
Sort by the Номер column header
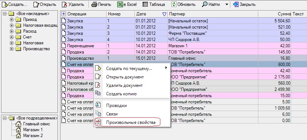121,14
